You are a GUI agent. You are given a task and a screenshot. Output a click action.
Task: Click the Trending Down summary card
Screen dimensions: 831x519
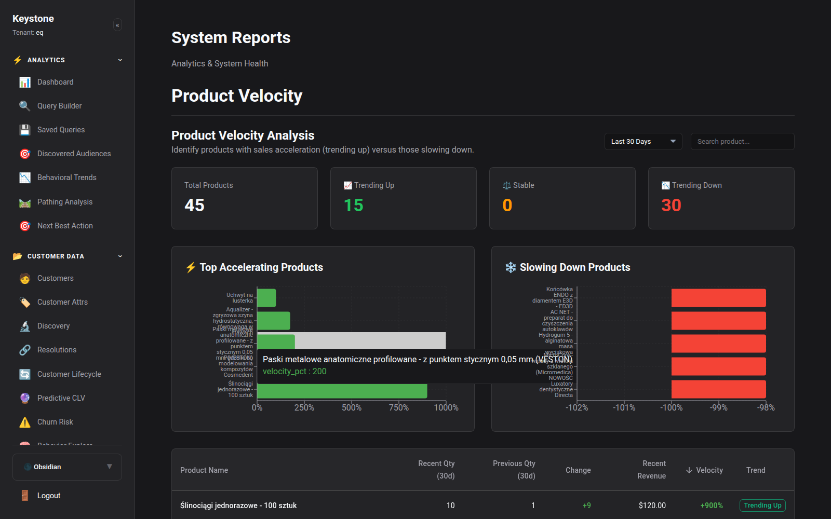coord(721,198)
